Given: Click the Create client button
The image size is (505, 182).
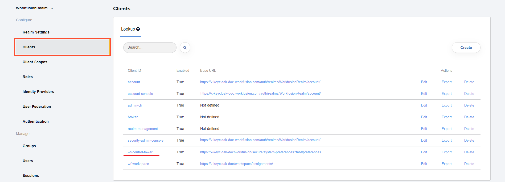Looking at the screenshot, I should coord(466,48).
